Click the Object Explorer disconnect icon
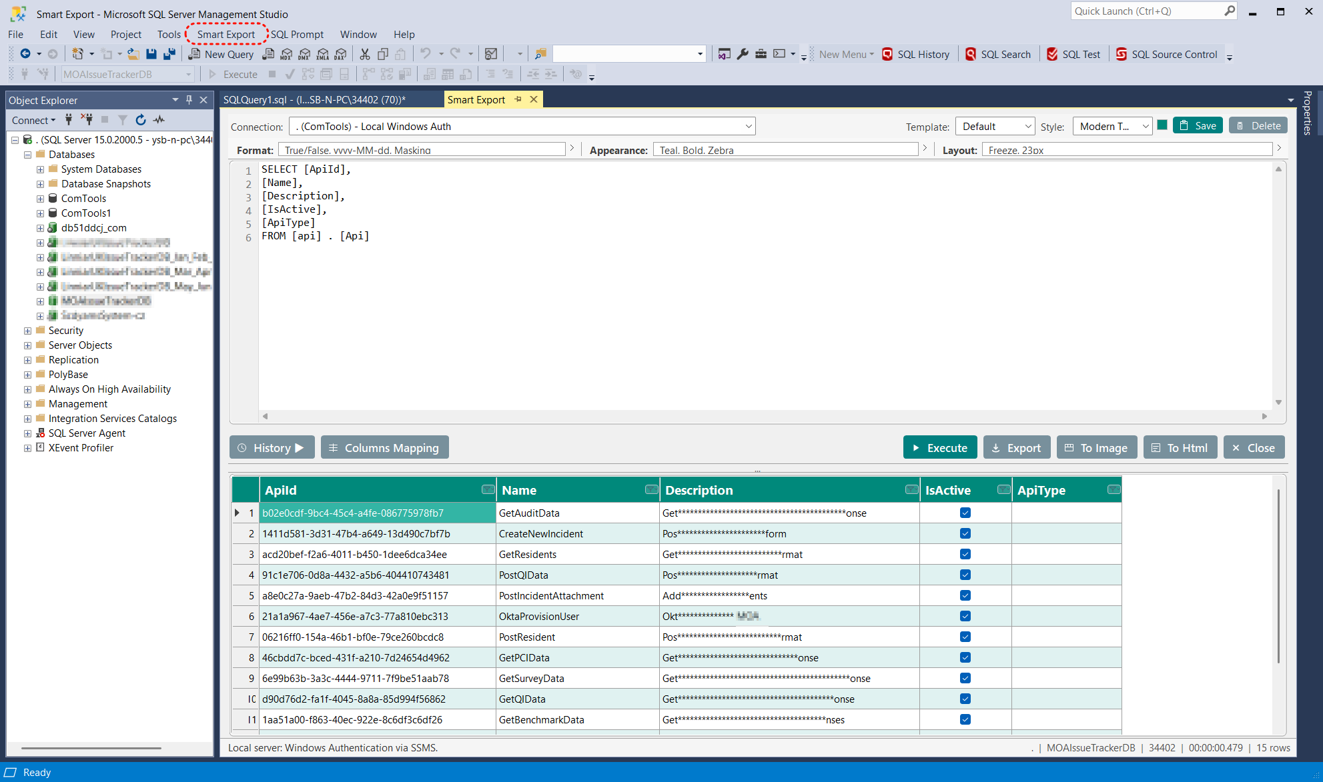Viewport: 1323px width, 782px height. pos(87,119)
